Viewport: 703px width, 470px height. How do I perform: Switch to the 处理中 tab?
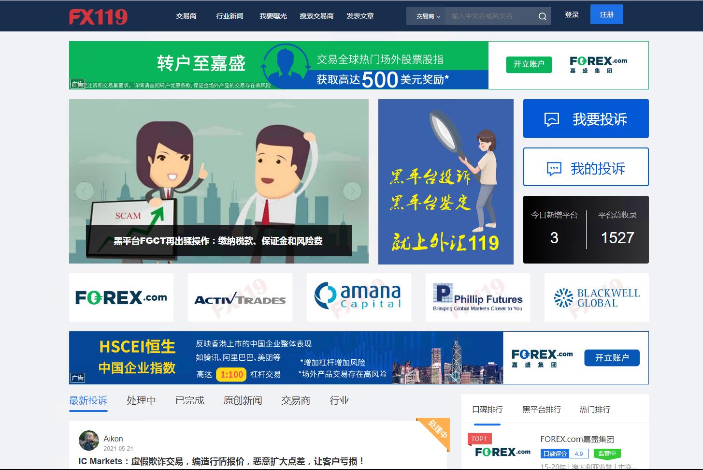pyautogui.click(x=141, y=400)
